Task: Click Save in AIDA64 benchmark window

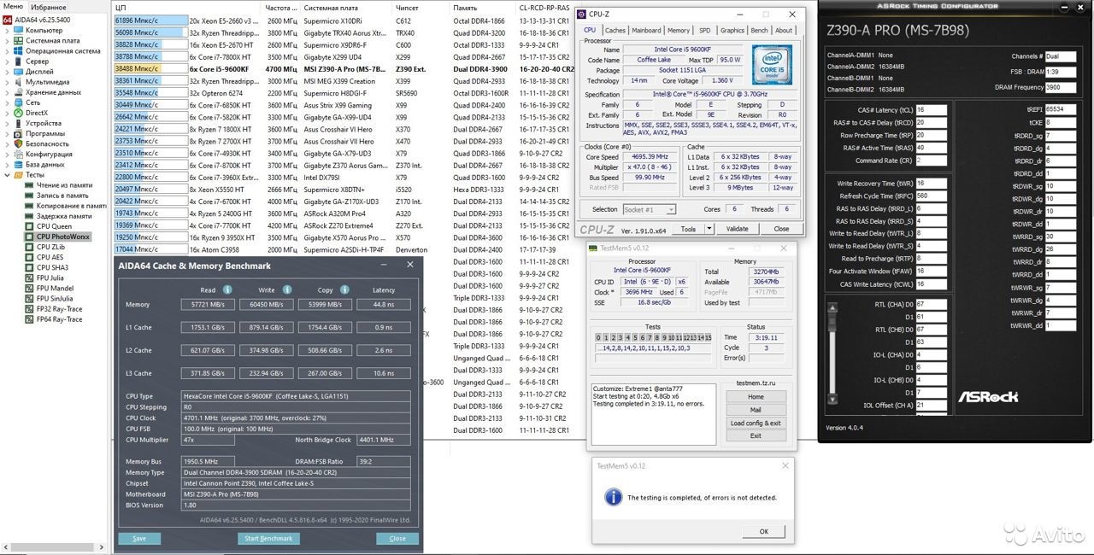Action: 139,539
